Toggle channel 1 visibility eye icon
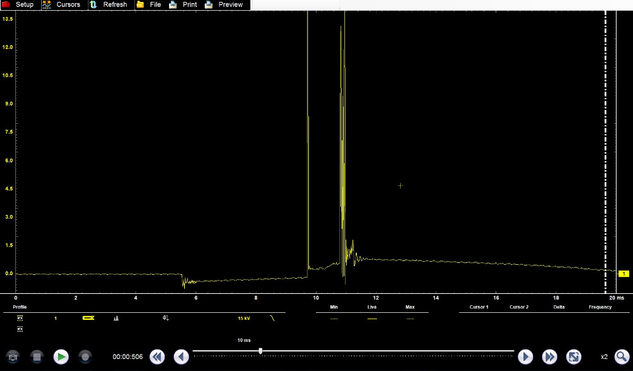Image resolution: width=633 pixels, height=371 pixels. [x=20, y=318]
